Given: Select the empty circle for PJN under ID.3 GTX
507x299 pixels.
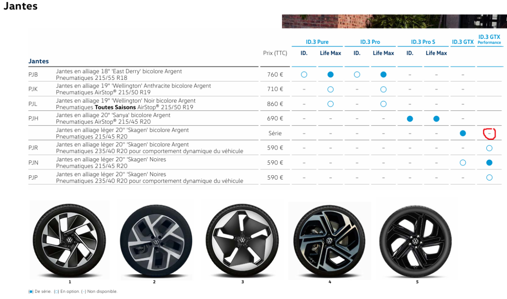Looking at the screenshot, I should coord(463,163).
